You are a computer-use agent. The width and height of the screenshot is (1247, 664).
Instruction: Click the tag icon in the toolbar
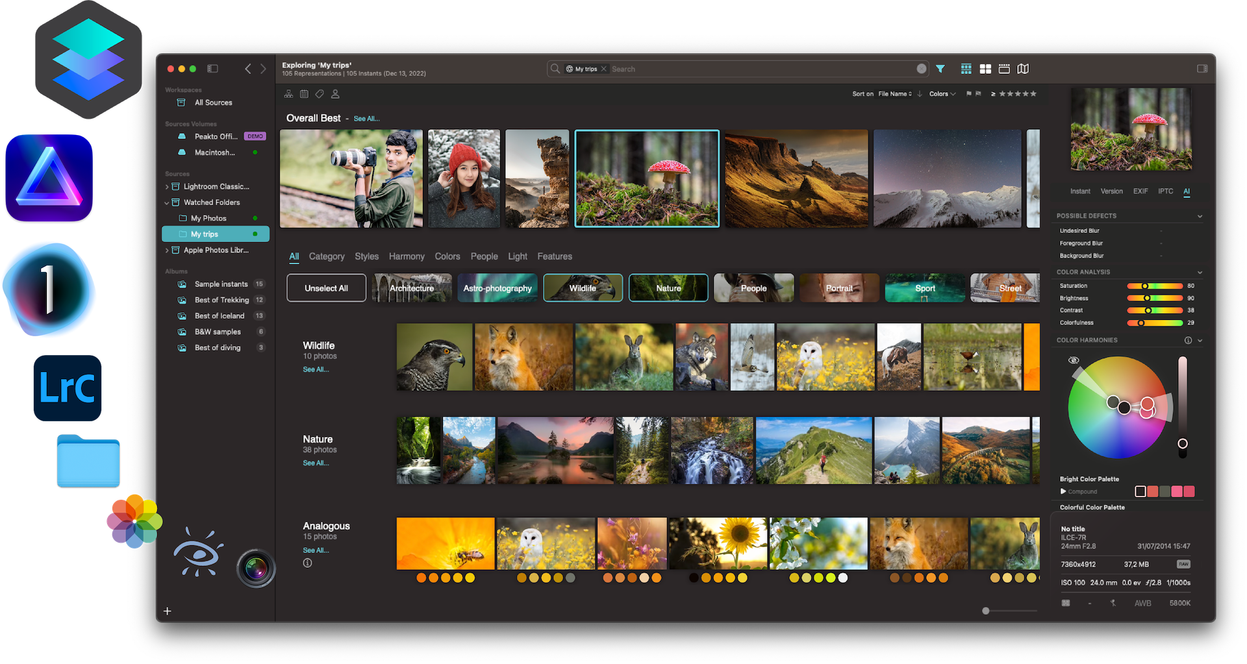pos(320,94)
